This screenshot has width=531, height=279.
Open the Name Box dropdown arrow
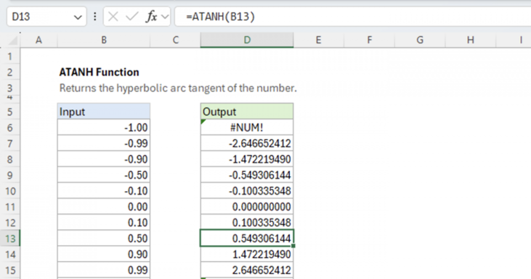[78, 17]
